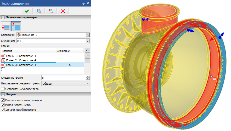Open Направление смещения грани dropdown
Screen dimensions: 231x131
pos(66,83)
